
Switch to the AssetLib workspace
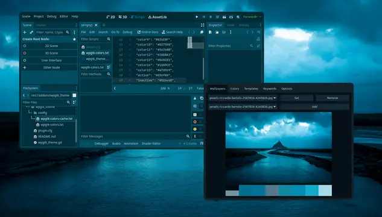click(x=158, y=17)
